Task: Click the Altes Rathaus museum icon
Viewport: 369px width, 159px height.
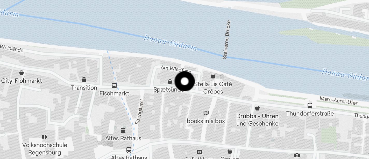Action: (x=123, y=130)
